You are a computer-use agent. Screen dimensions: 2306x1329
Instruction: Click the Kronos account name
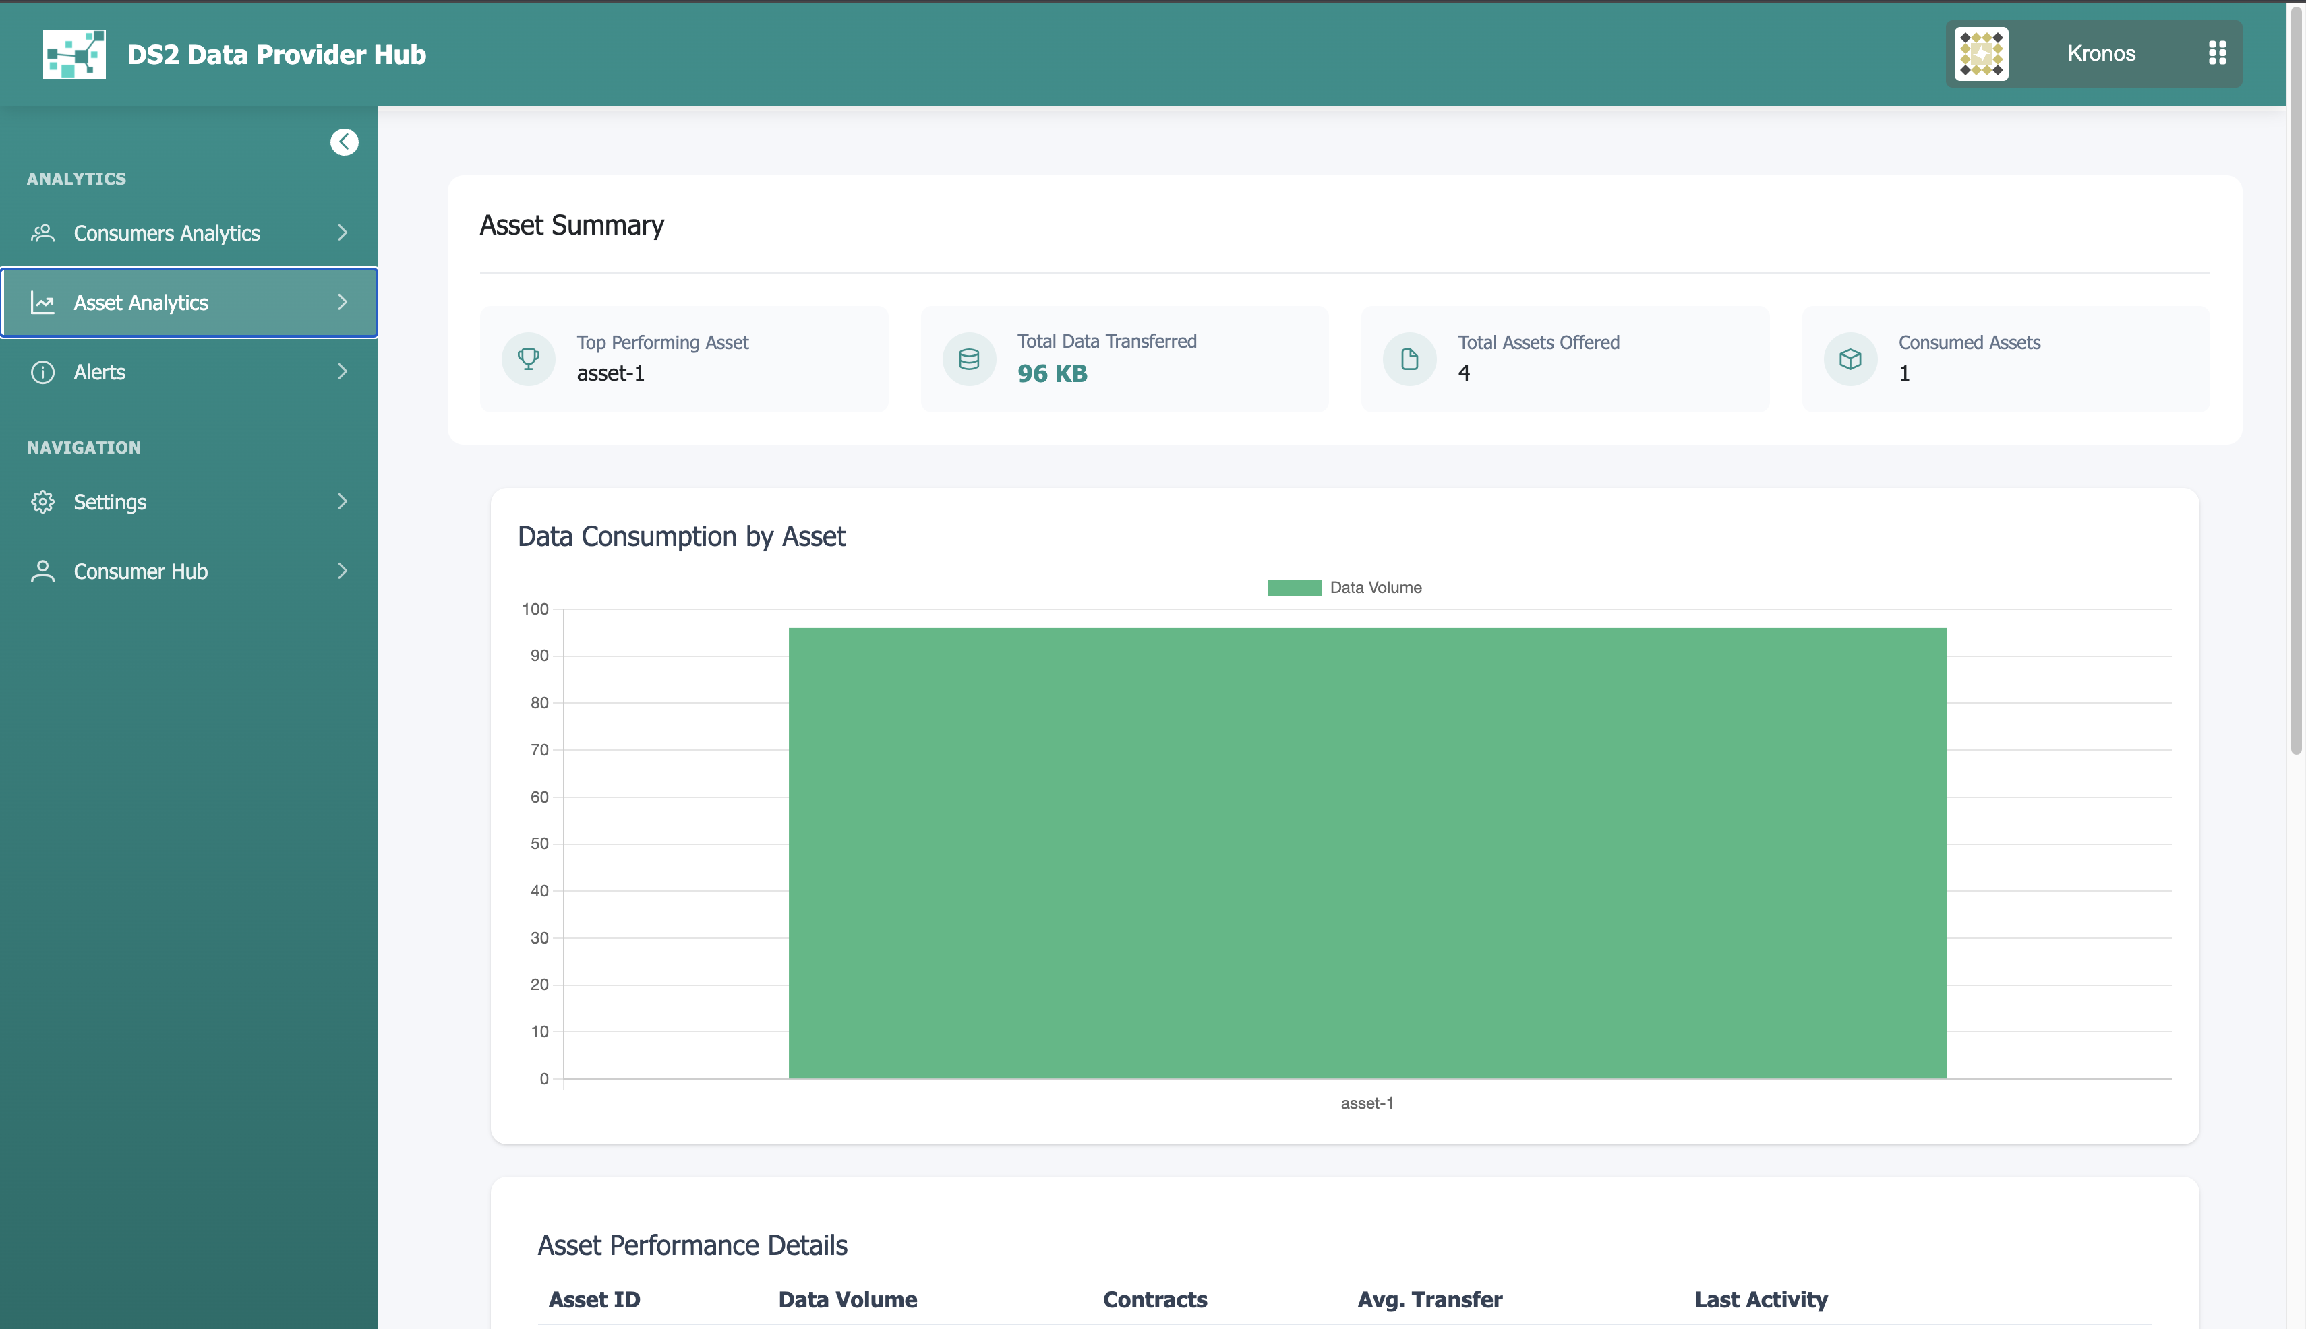click(x=2100, y=54)
